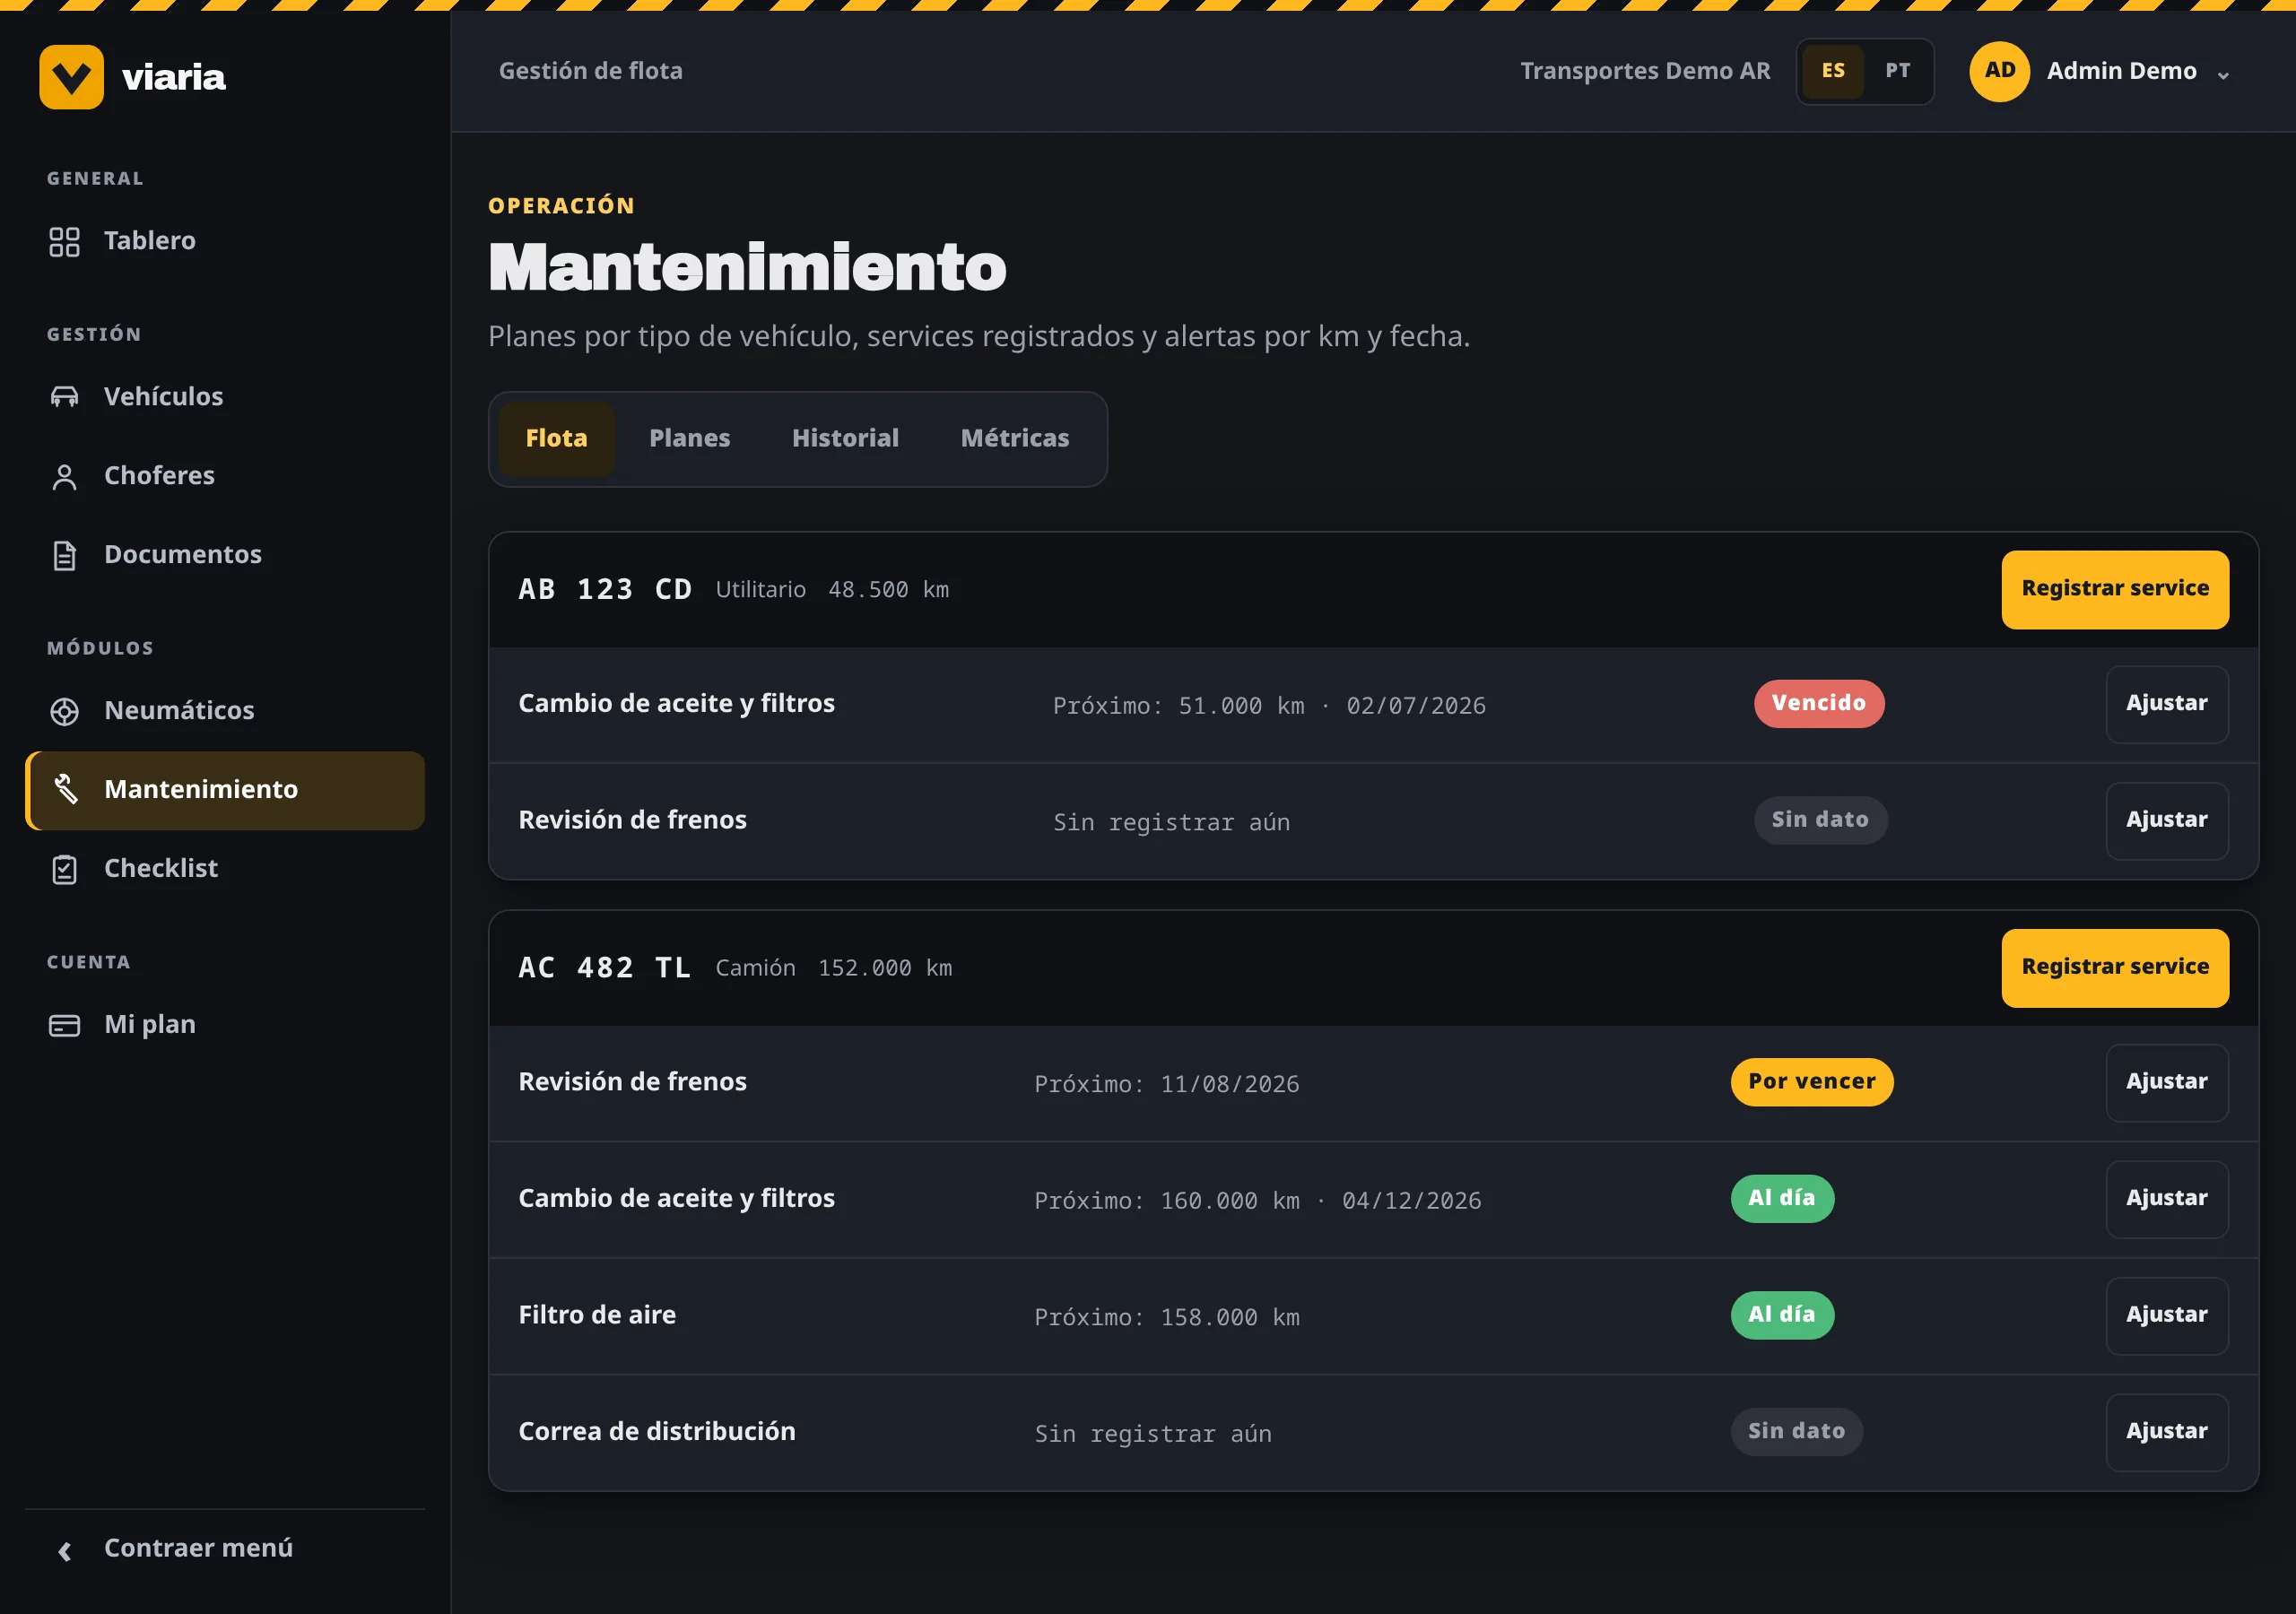
Task: Open the Métricas tab
Action: (x=1014, y=439)
